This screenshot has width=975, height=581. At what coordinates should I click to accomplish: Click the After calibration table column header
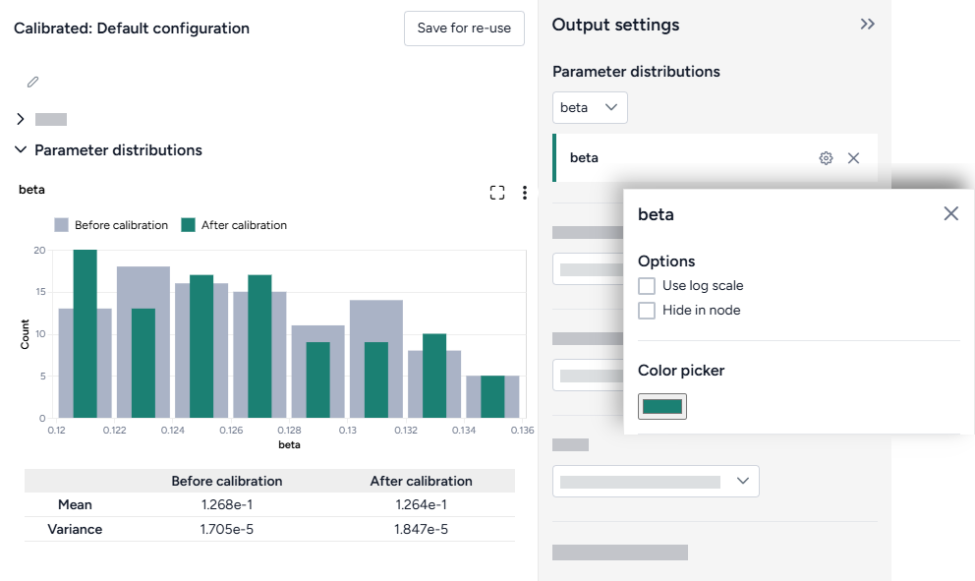tap(421, 481)
